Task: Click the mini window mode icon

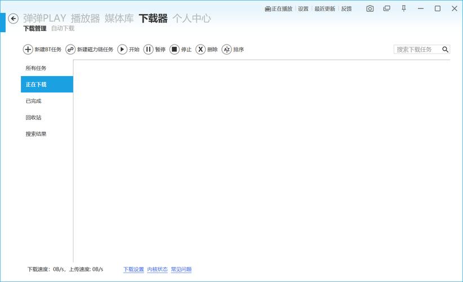Action: [x=386, y=8]
